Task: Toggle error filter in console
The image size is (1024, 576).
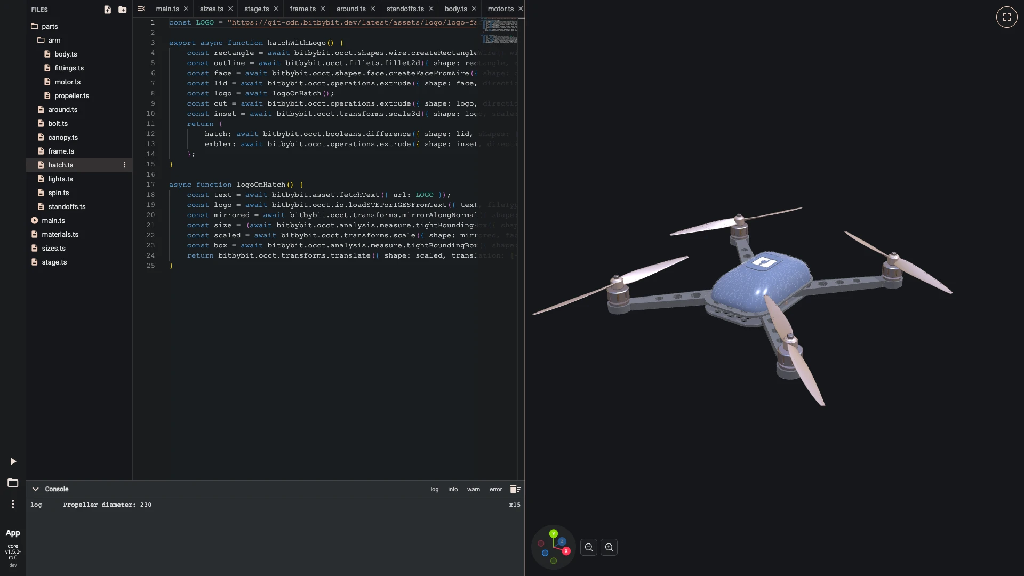Action: click(496, 489)
